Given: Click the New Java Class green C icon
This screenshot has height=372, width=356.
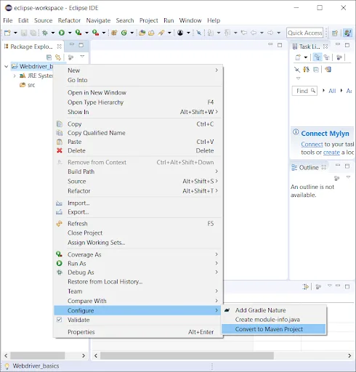Looking at the screenshot, I should 124,33.
